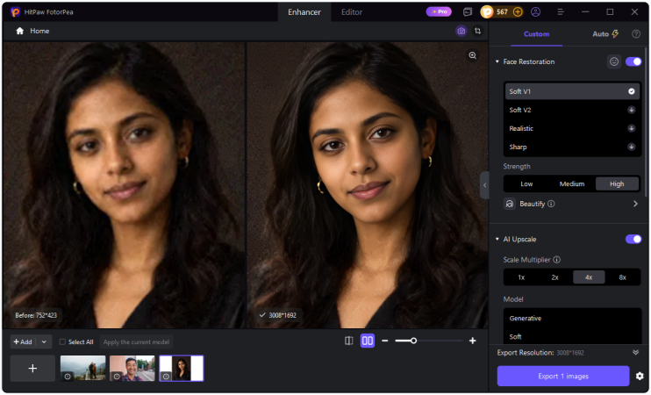Click the HitPaw FotorPea logo icon

coord(16,12)
